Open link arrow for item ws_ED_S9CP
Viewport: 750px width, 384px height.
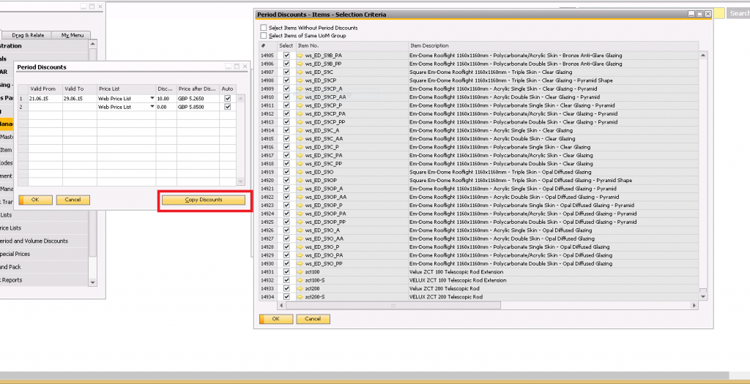(300, 80)
